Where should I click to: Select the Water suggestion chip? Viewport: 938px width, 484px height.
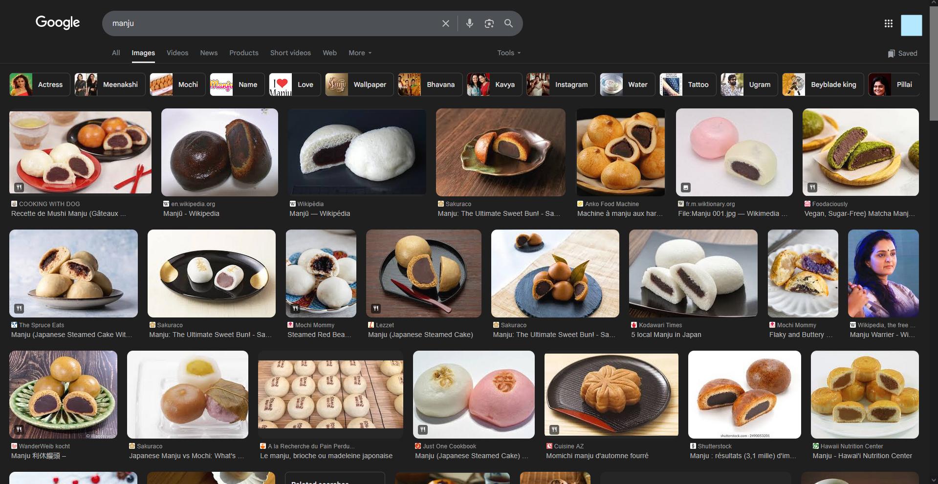click(x=627, y=84)
